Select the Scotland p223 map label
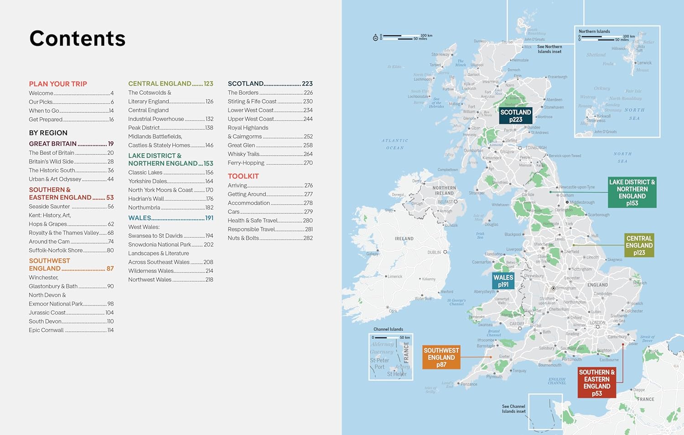The height and width of the screenshot is (435, 684). pyautogui.click(x=515, y=116)
